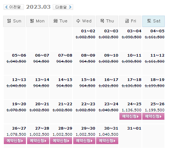Click the 08~09 date label
Screen dimensions: 169x149
(88, 55)
